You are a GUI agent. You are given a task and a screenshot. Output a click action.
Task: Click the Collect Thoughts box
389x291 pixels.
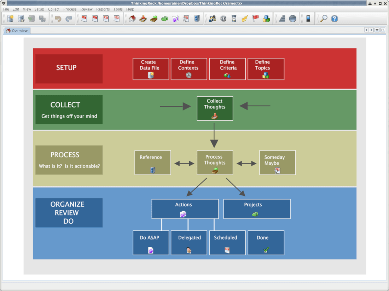[215, 108]
